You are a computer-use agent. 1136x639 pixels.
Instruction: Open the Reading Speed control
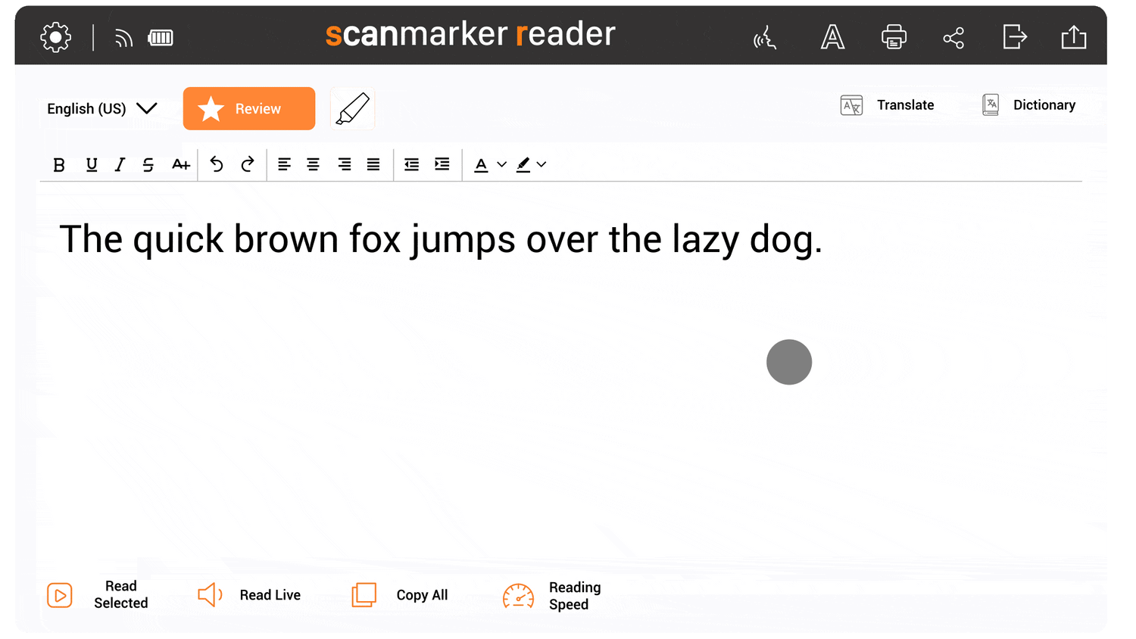(x=552, y=596)
